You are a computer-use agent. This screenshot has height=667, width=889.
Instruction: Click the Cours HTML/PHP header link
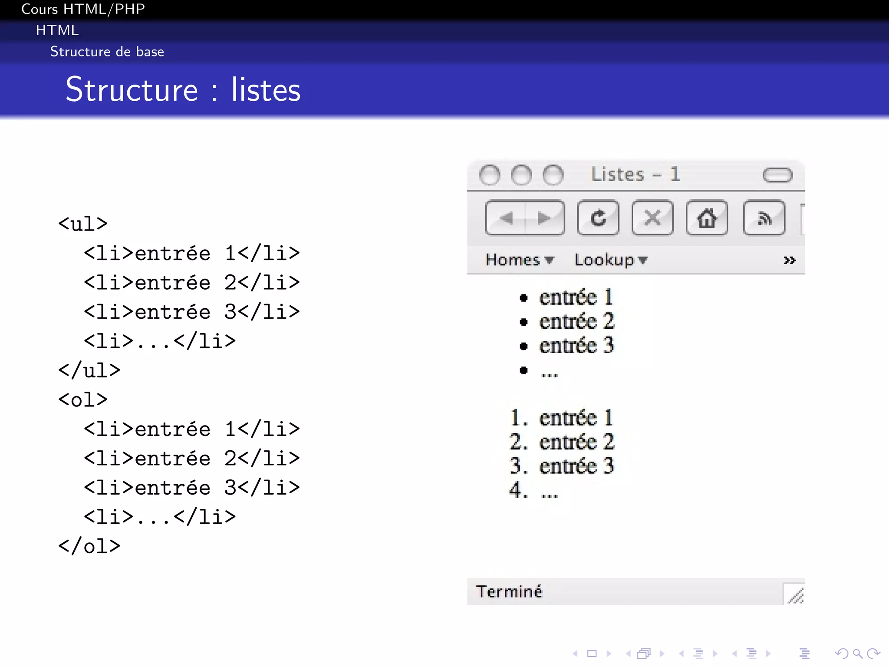(x=83, y=9)
